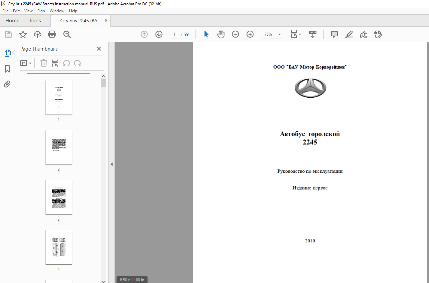Click the heading 'Автобус городской'
The height and width of the screenshot is (283, 429).
click(310, 134)
